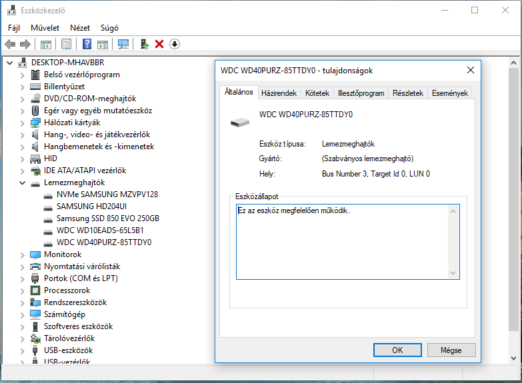Cancel the dialog with Mégse
The height and width of the screenshot is (383, 522).
pyautogui.click(x=451, y=350)
